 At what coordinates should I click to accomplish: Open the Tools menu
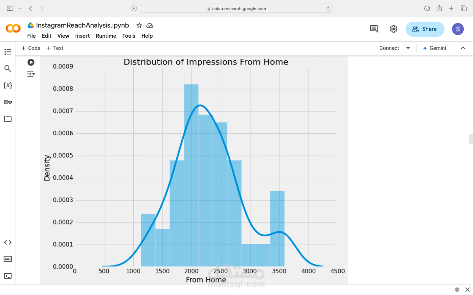[129, 36]
